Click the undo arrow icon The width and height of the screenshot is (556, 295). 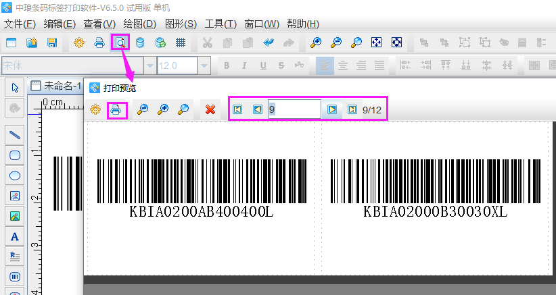click(269, 43)
